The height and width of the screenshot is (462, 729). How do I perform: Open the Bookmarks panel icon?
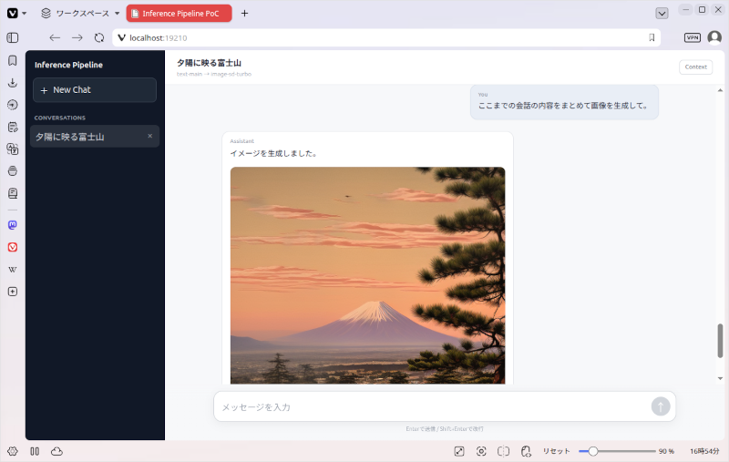(x=13, y=60)
